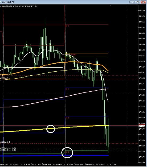Click the XAUUSD,M30 title bar text
This screenshot has width=147, height=167.
click(x=8, y=2)
